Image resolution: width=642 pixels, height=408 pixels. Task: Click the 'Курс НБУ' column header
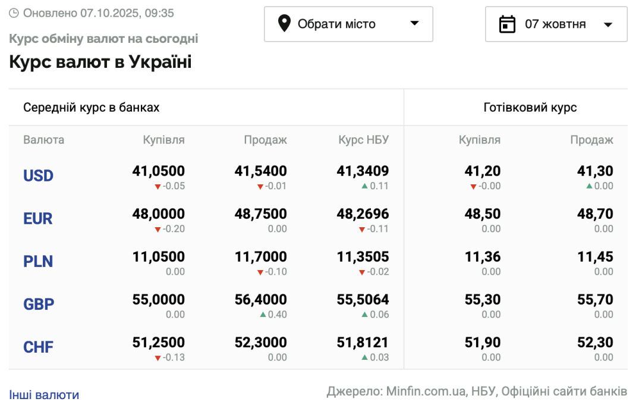pos(363,140)
